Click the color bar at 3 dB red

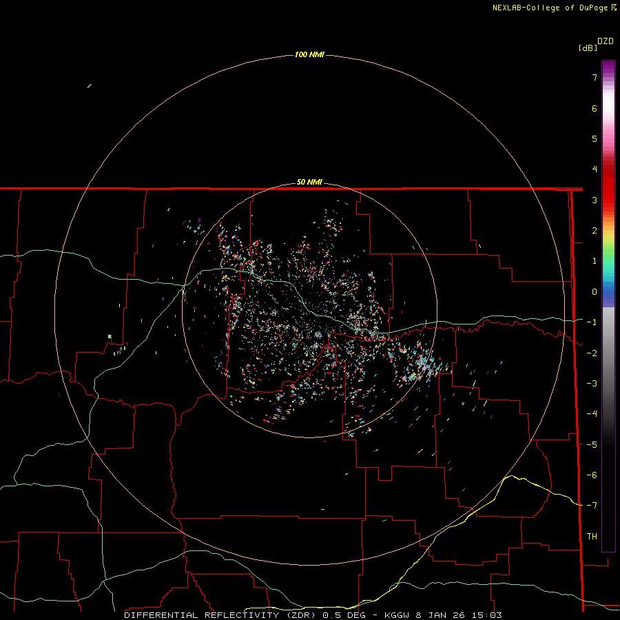coord(608,200)
